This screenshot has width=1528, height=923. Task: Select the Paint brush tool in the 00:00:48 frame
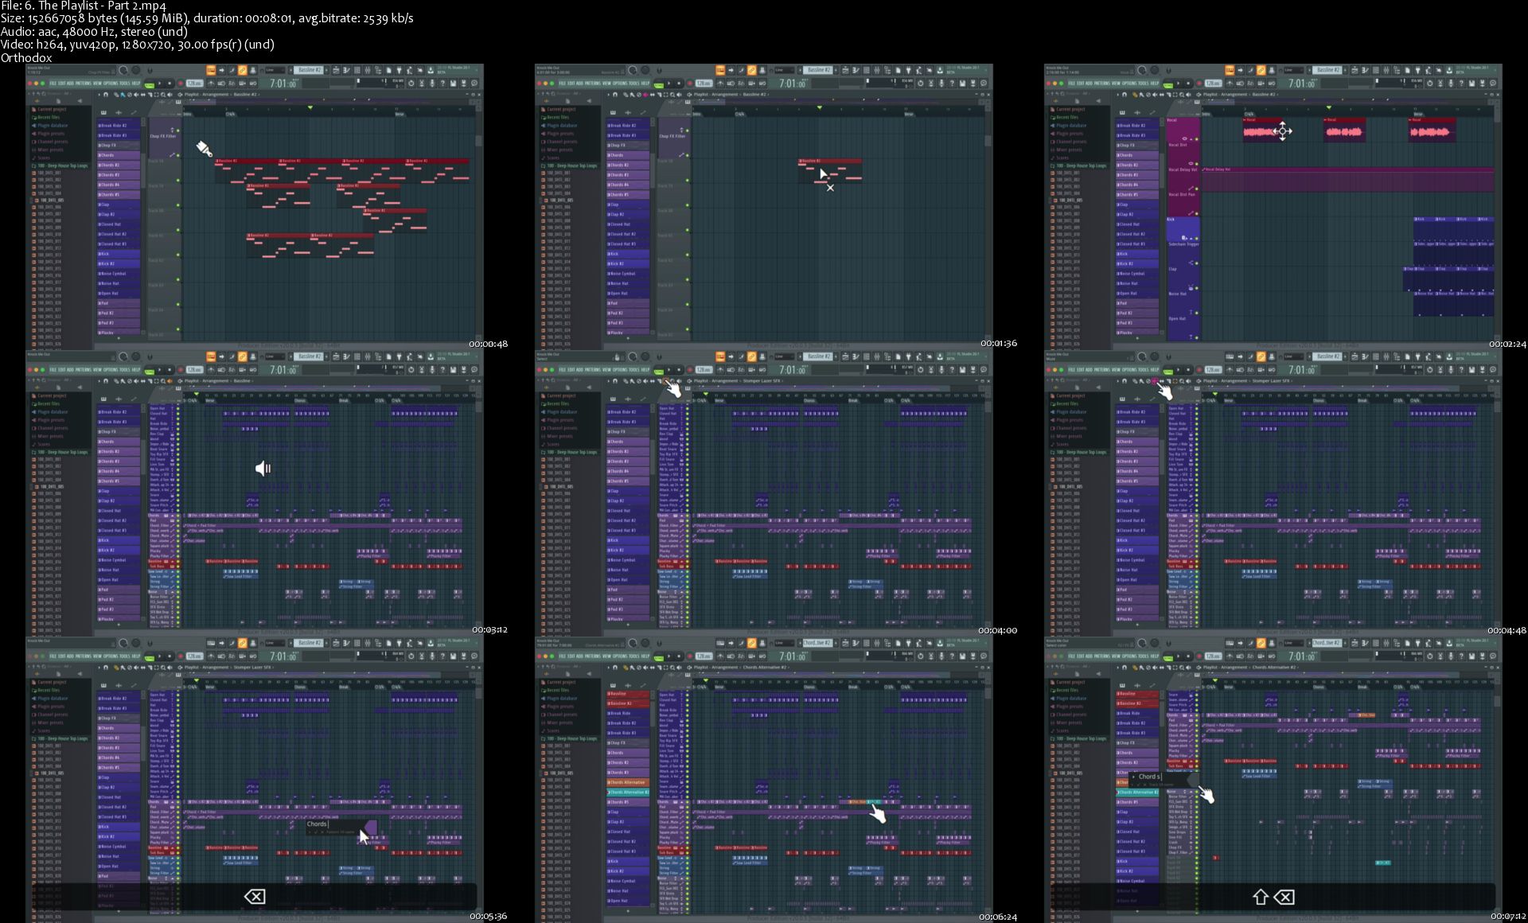[x=123, y=95]
